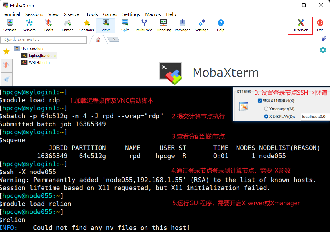
Task: Select the User sessions folder
Action: point(29,49)
